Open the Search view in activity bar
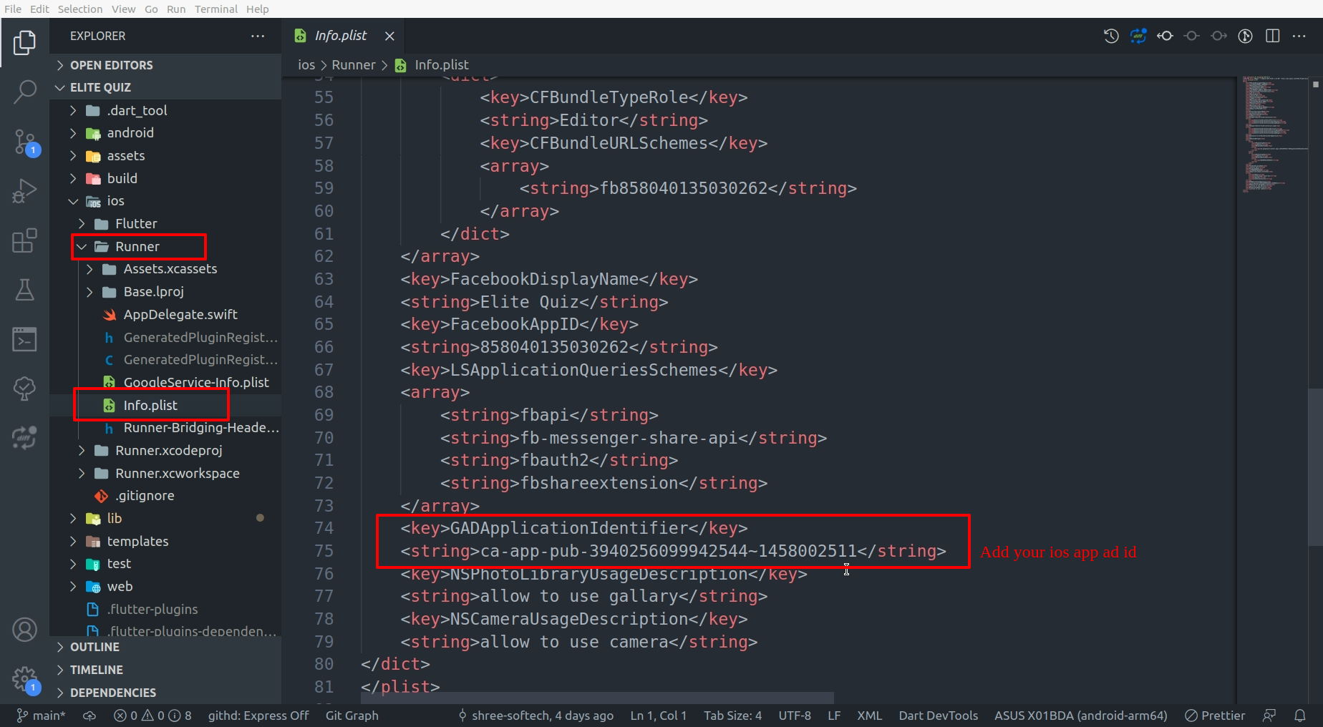Screen dimensions: 1323x727 pyautogui.click(x=24, y=92)
